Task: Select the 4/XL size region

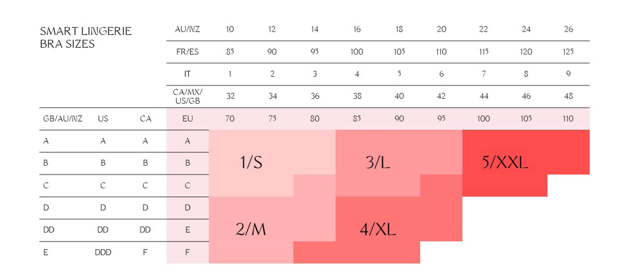Action: [x=378, y=229]
